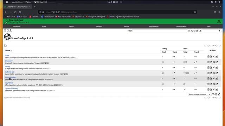Move Base config to trashcan

pyautogui.click(x=208, y=57)
